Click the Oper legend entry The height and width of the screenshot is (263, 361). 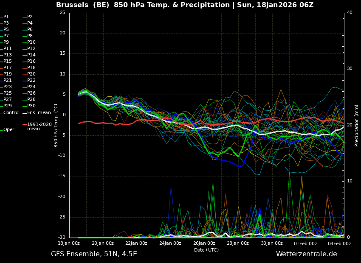click(x=8, y=130)
